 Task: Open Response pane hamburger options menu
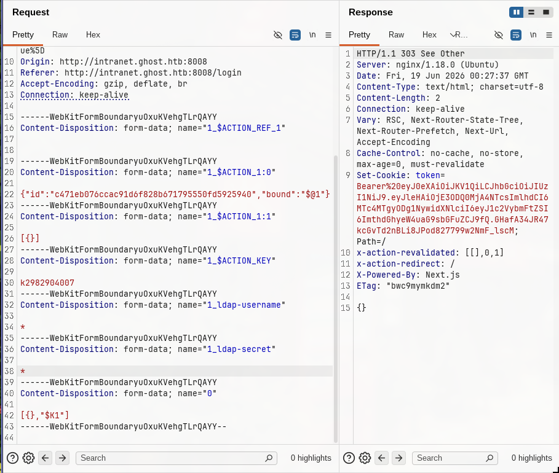tap(549, 35)
